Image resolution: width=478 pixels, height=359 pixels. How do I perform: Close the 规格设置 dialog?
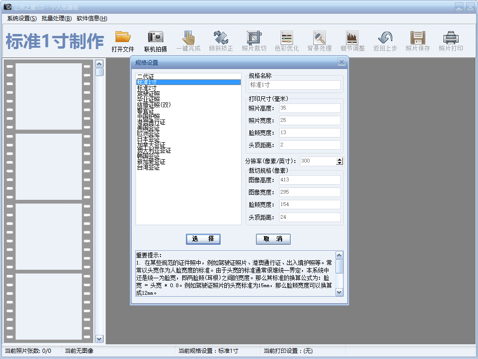point(342,62)
